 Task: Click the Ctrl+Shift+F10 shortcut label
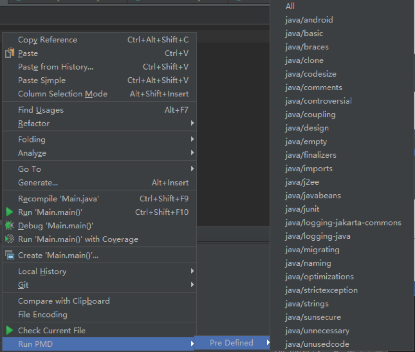[162, 212]
